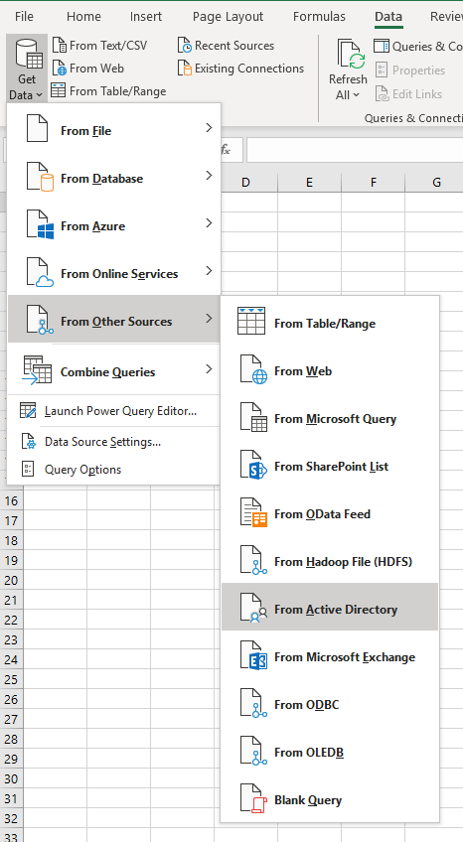Click the From Database icon in menu
Image resolution: width=463 pixels, height=842 pixels.
(39, 177)
